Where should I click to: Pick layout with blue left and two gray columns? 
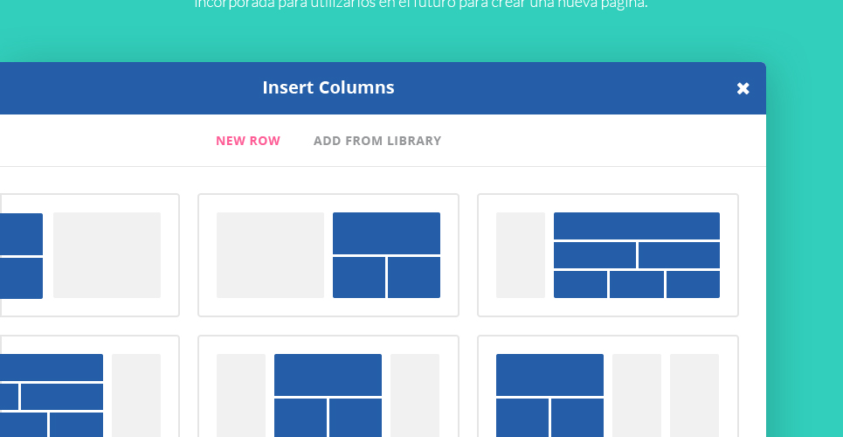pyautogui.click(x=608, y=386)
